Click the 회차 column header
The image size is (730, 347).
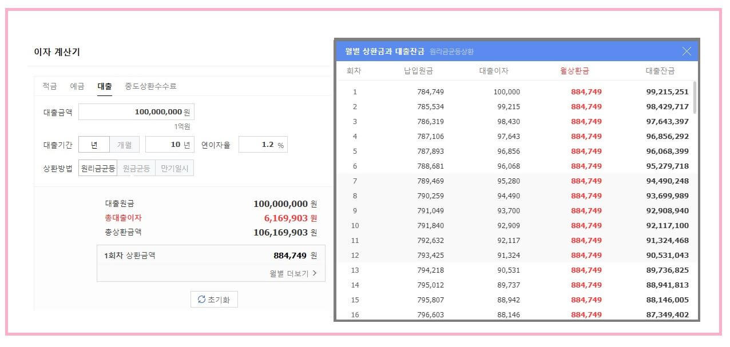pyautogui.click(x=354, y=71)
